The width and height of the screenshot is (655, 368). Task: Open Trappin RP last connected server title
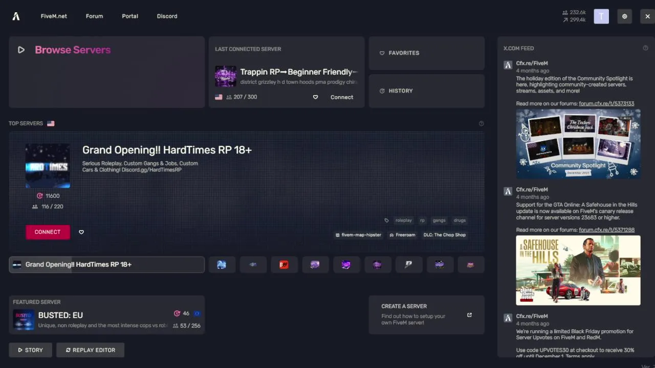[299, 72]
